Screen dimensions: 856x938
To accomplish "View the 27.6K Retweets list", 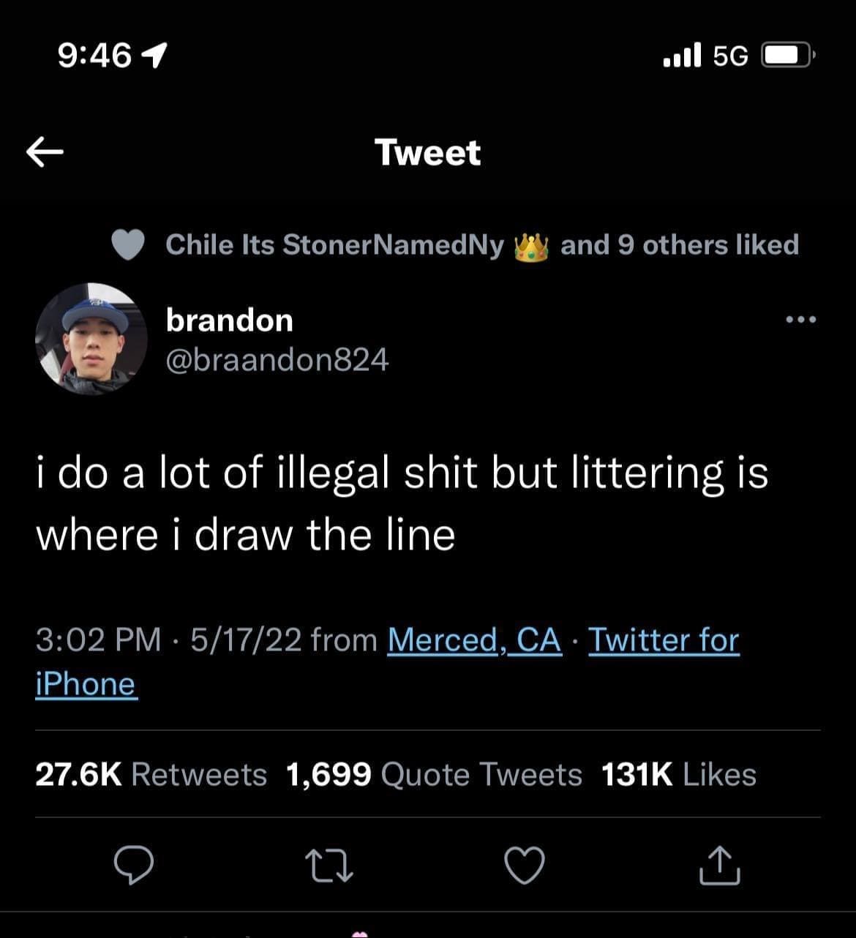I will [151, 775].
